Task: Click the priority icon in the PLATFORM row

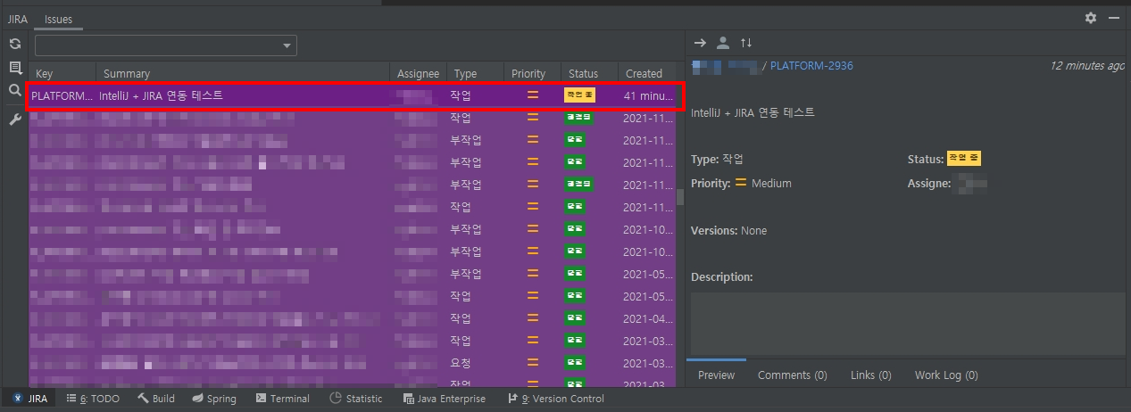Action: pyautogui.click(x=532, y=95)
